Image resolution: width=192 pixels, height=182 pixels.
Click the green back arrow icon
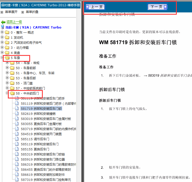[x=3, y=22]
